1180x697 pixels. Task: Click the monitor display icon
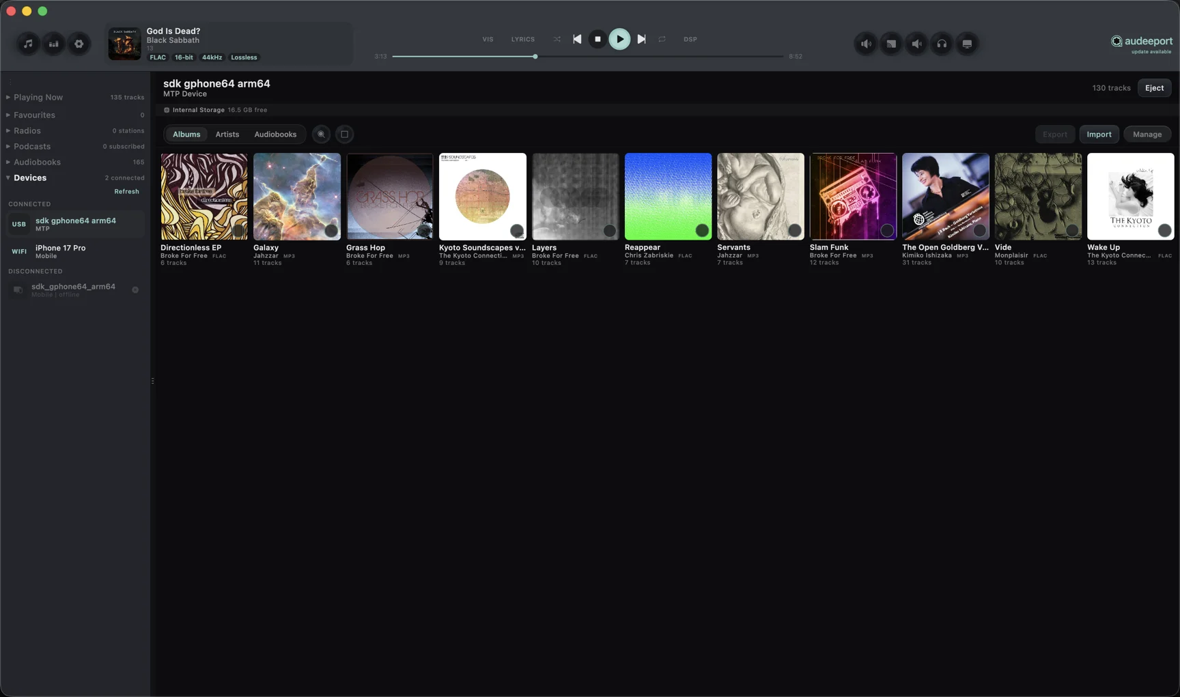tap(967, 44)
